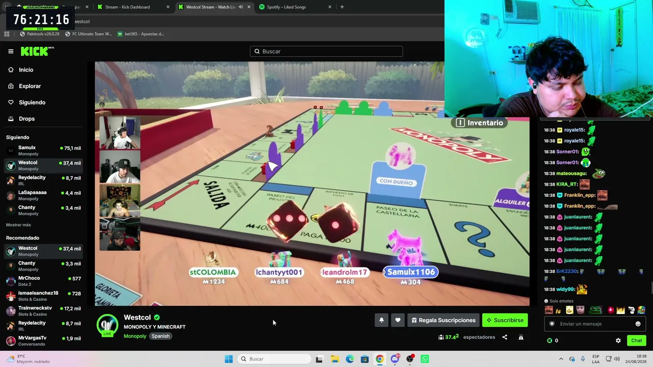Click the notification bell icon for Westcol
Image resolution: width=653 pixels, height=367 pixels.
point(381,320)
